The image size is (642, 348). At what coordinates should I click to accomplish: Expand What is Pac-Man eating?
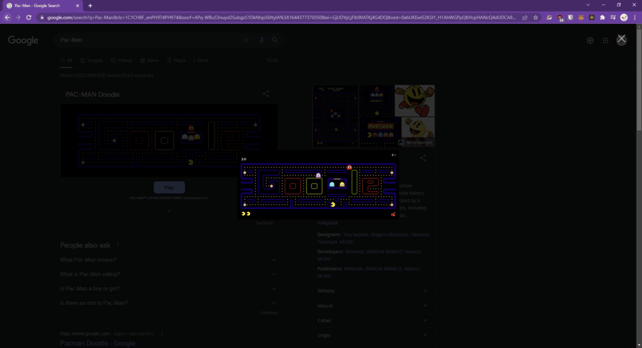(168, 274)
